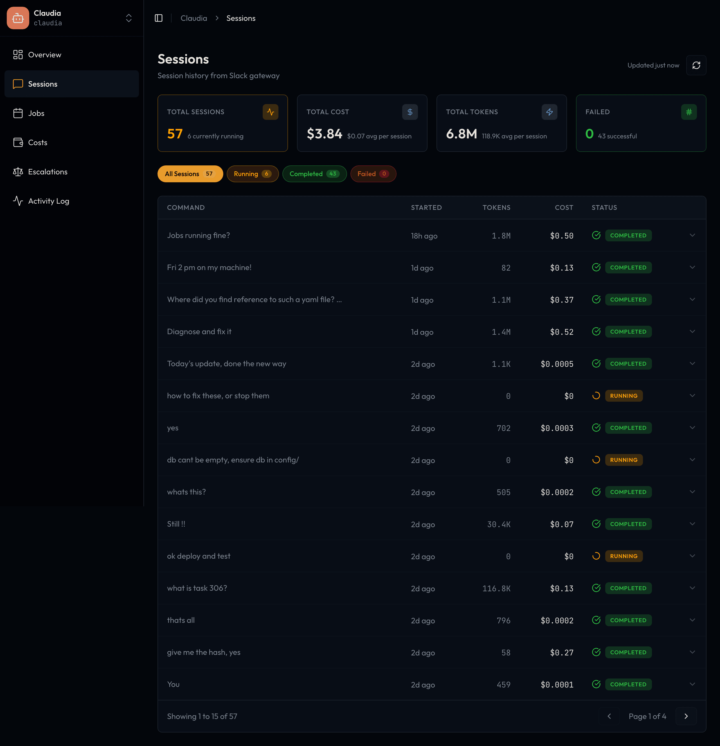Click the dollar icon on Total Cost card
Viewport: 720px width, 746px height.
410,112
